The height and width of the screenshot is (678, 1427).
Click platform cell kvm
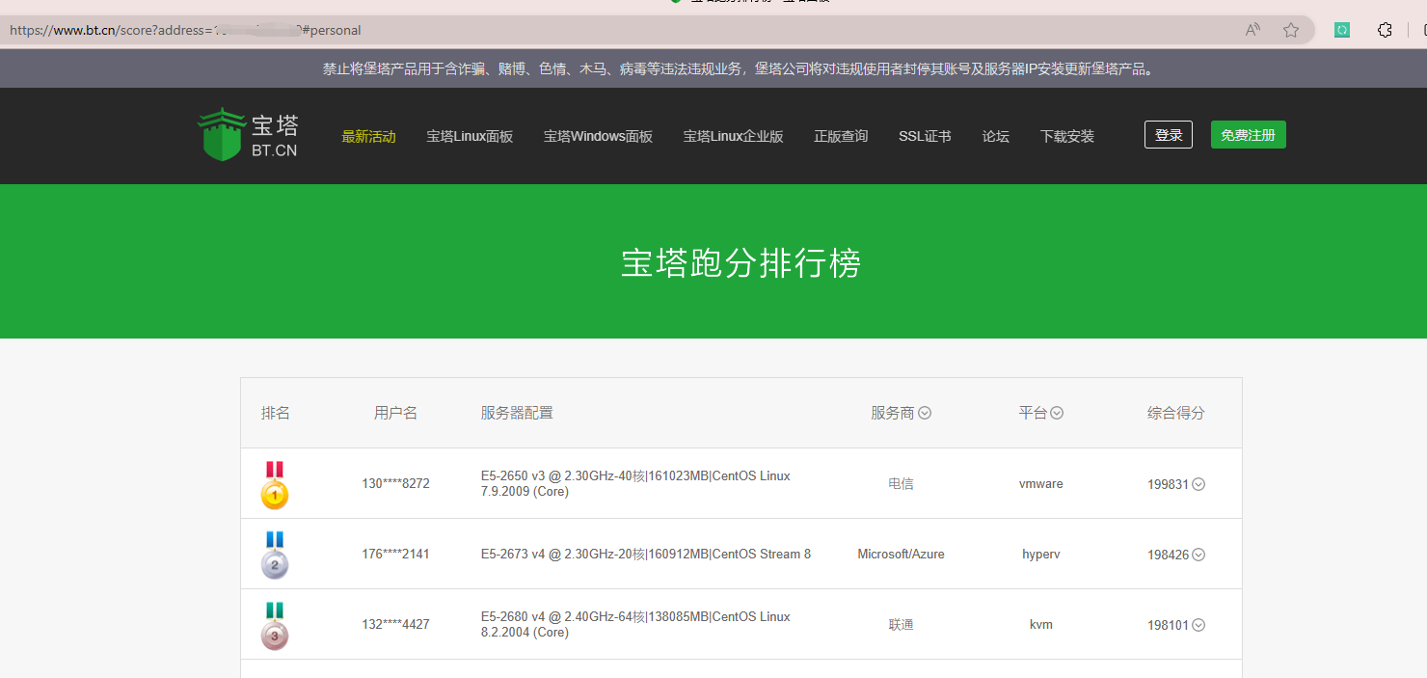(x=1041, y=625)
